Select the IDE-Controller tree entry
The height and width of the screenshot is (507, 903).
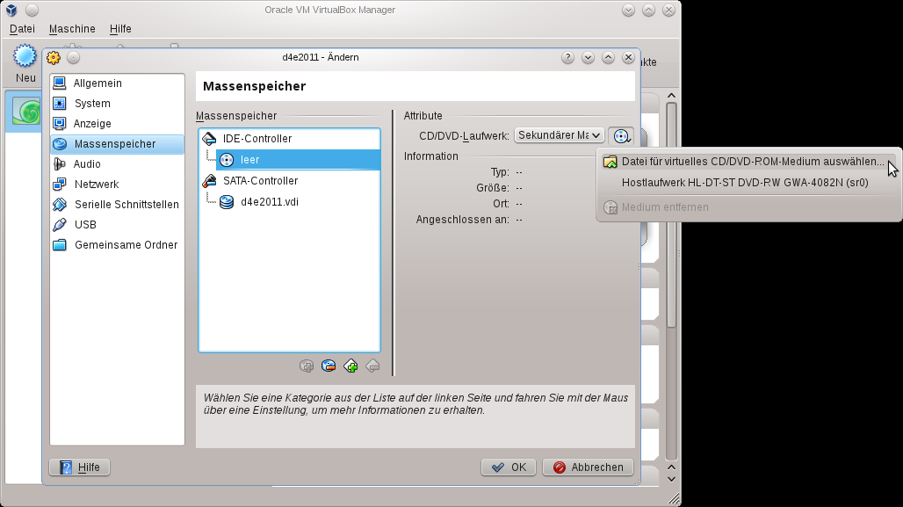pos(289,139)
